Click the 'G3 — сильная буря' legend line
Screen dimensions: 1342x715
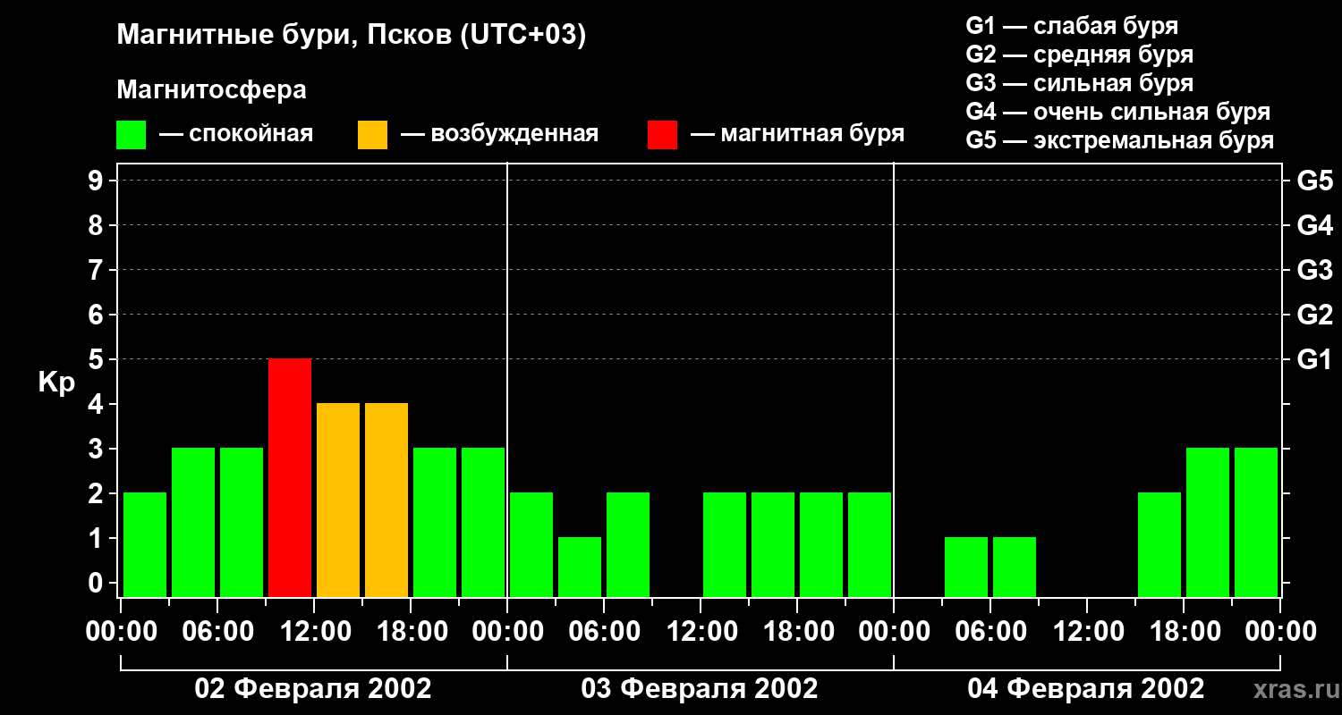pyautogui.click(x=1079, y=83)
